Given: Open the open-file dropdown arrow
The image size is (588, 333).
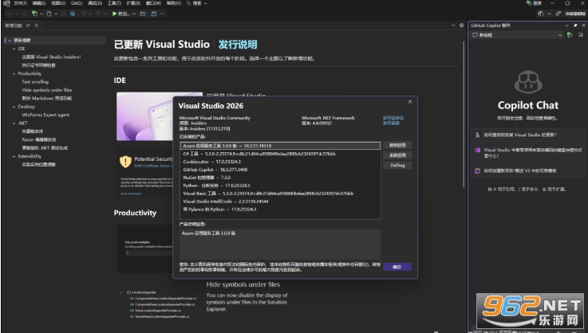Looking at the screenshot, I should coord(56,14).
